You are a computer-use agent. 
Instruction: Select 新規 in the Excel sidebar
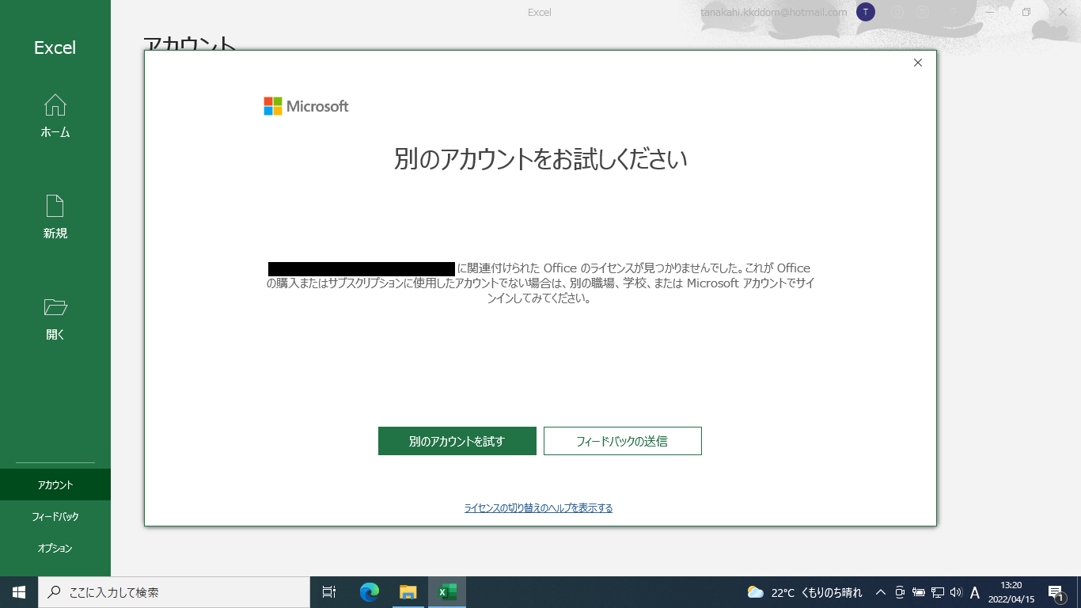point(55,218)
